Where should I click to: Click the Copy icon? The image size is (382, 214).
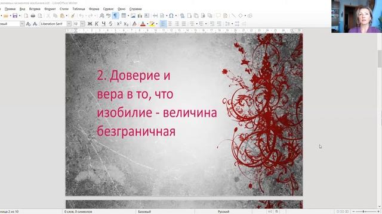[x=56, y=16]
